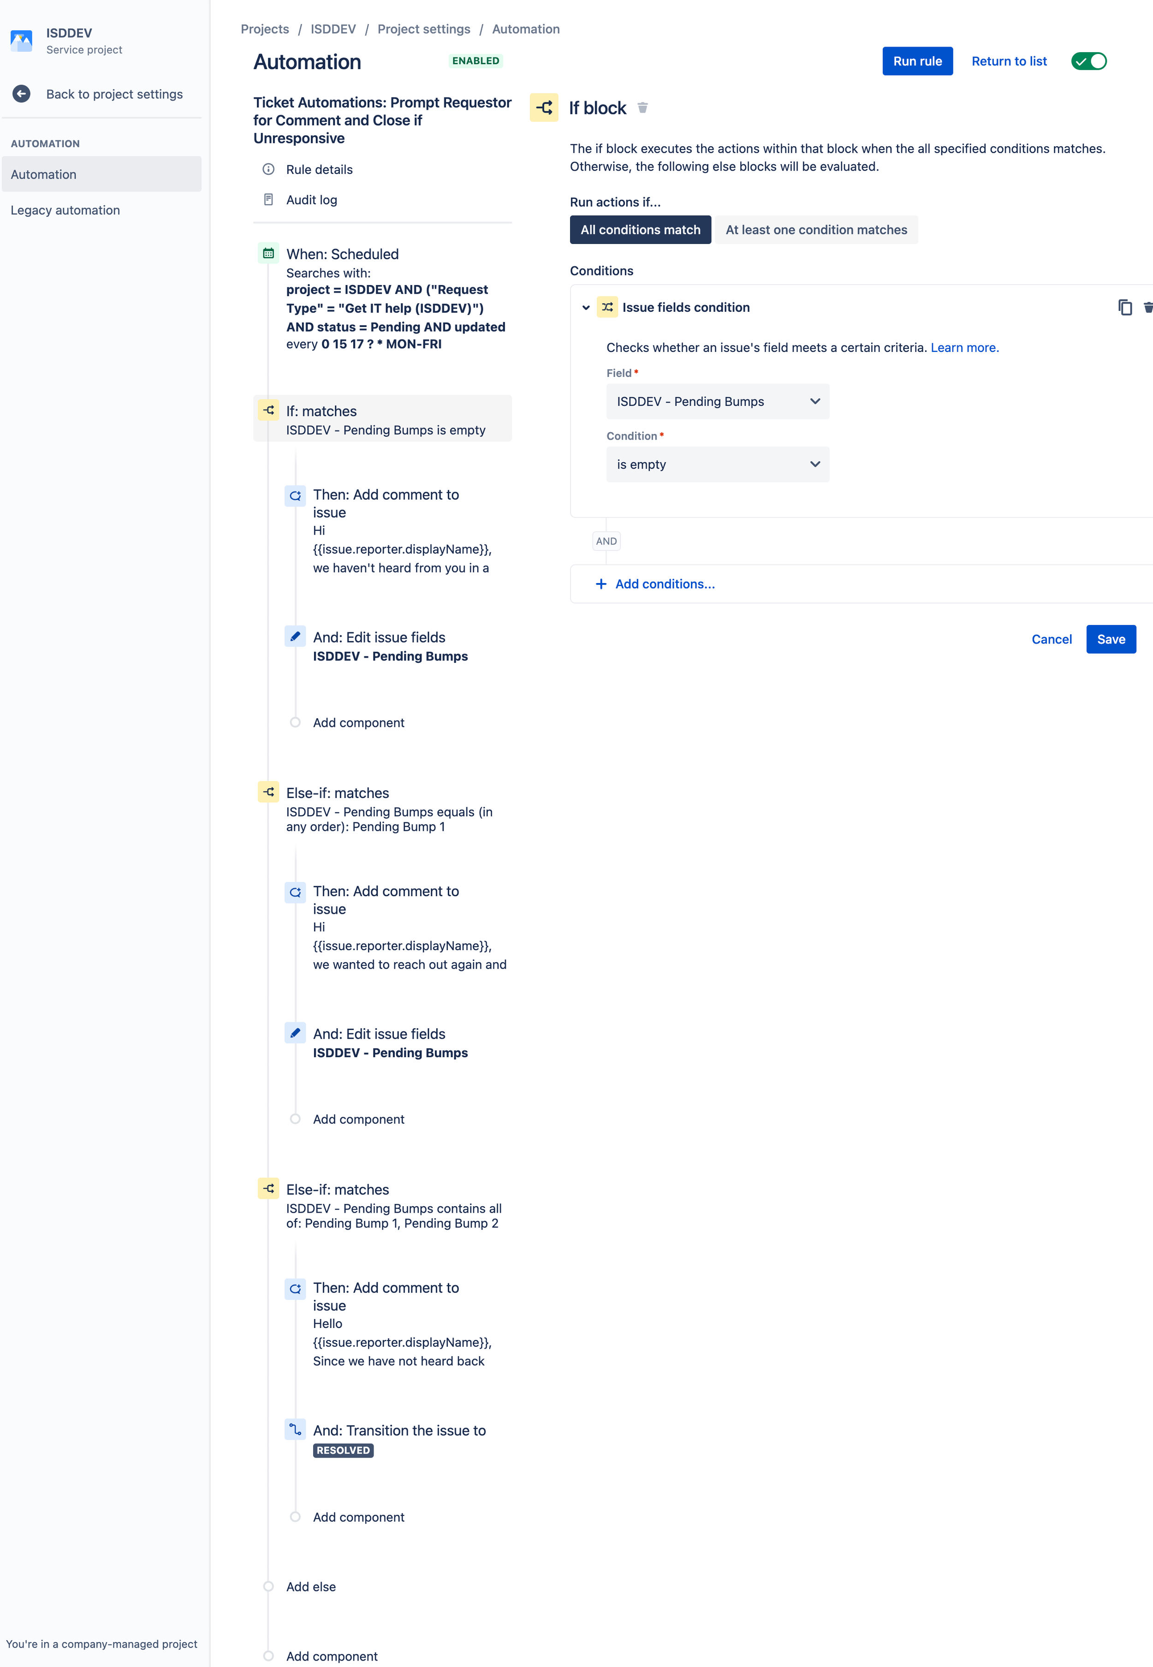Toggle the rule enabled switch off
Viewport: 1153px width, 1667px height.
[x=1089, y=61]
